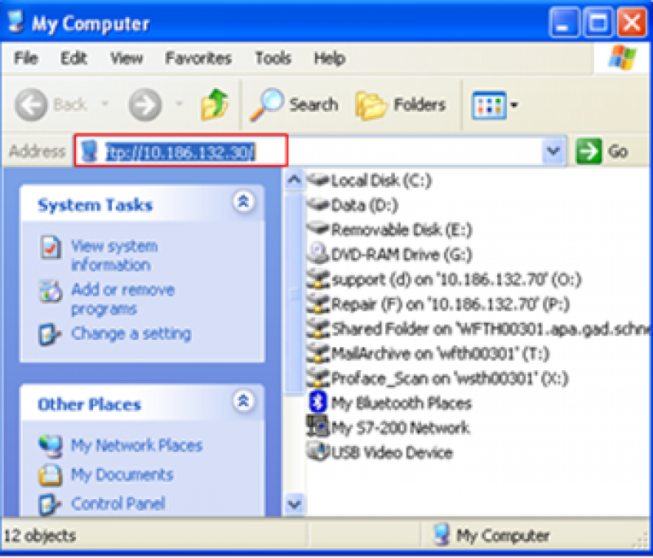Select Removable Disk (E:) icon
Screen dimensions: 653x558
coord(318,230)
